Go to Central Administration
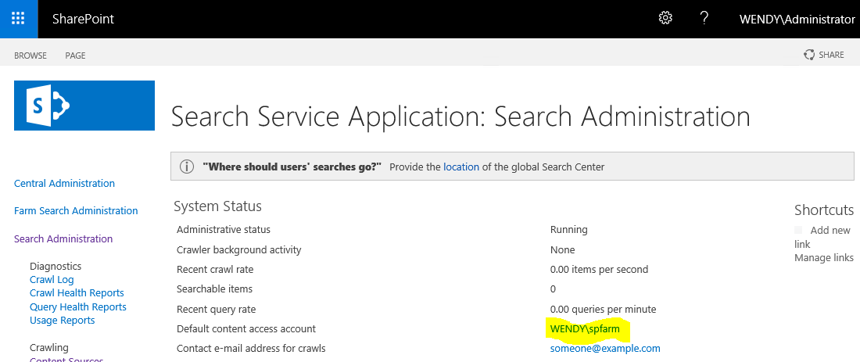This screenshot has width=860, height=362. 64,183
